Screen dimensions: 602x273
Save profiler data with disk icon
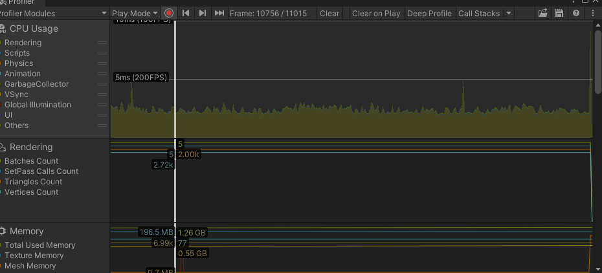[559, 13]
